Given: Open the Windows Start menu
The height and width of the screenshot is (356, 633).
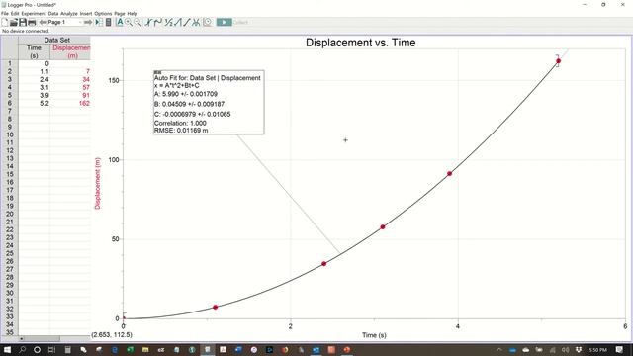Looking at the screenshot, I should [7, 349].
